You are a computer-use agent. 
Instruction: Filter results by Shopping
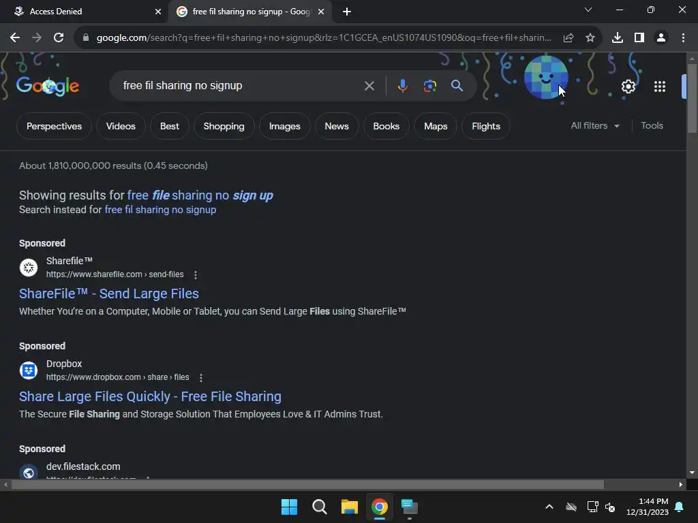pos(224,126)
